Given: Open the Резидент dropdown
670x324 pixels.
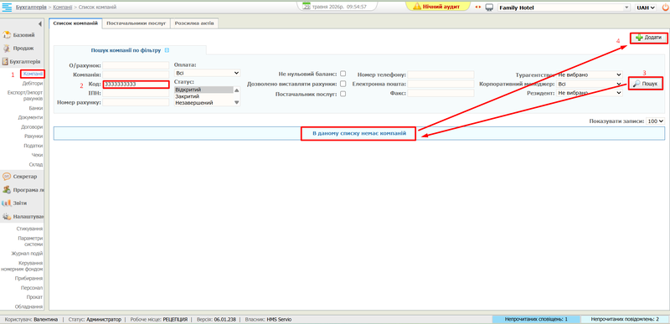Looking at the screenshot, I should point(590,93).
